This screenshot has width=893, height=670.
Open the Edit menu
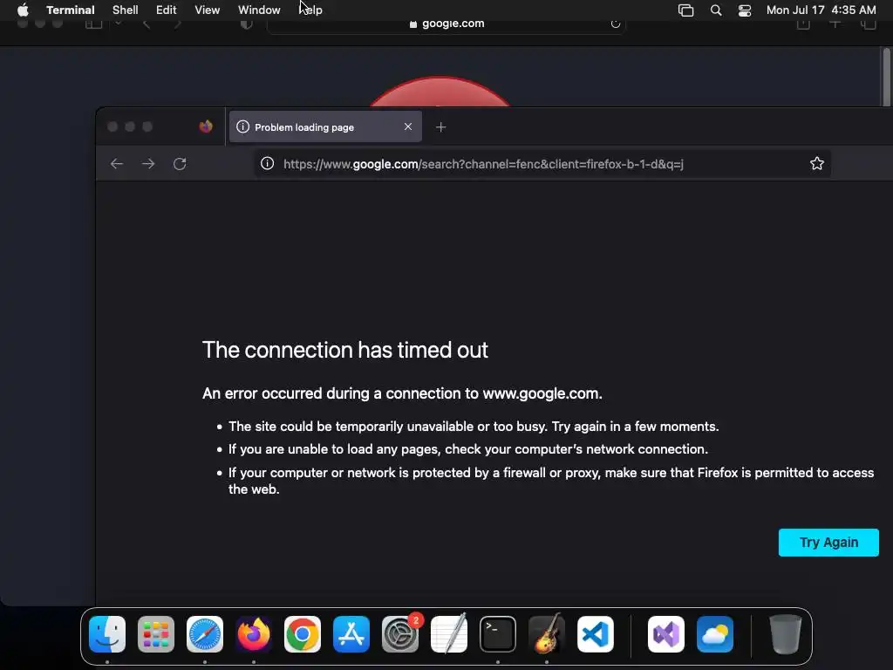167,10
